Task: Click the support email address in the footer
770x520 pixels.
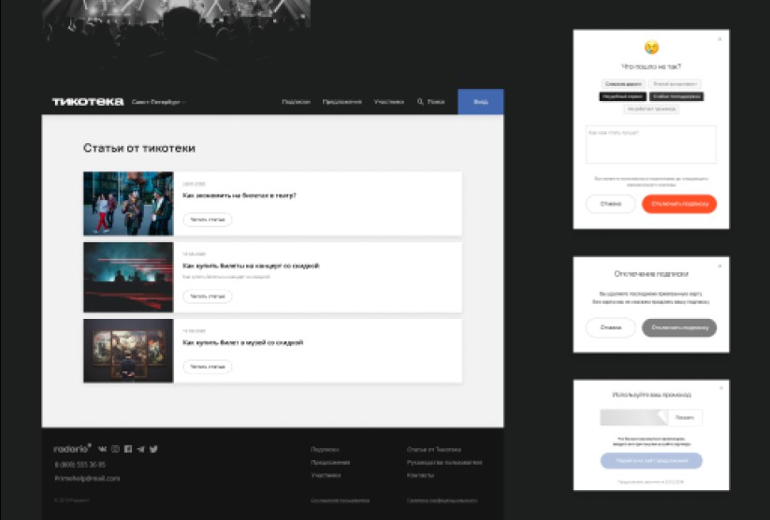Action: point(87,478)
